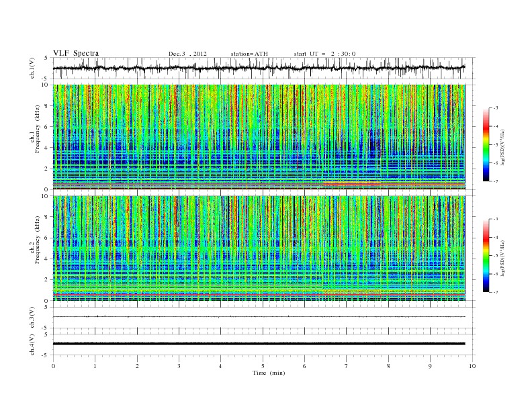Click the time axis tick label "7"

(x=347, y=366)
